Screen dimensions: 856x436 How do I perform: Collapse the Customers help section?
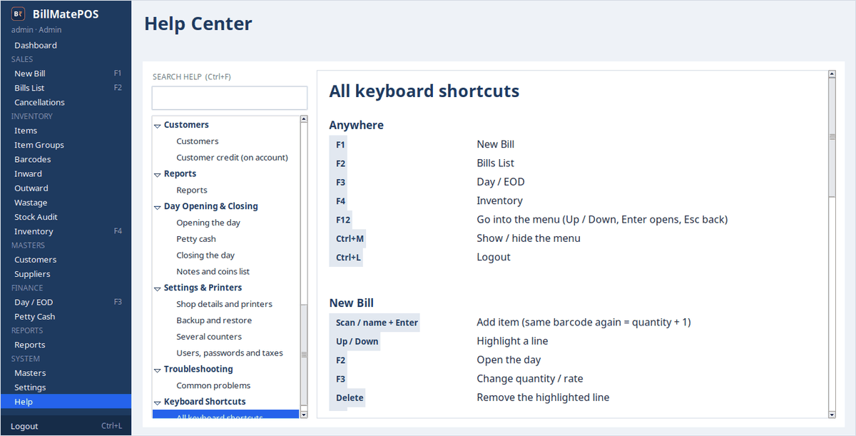[158, 126]
